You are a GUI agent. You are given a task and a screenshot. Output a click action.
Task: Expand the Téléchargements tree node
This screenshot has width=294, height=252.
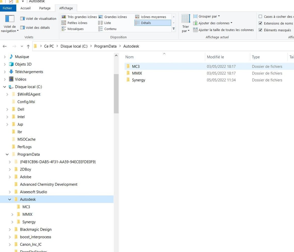point(5,72)
